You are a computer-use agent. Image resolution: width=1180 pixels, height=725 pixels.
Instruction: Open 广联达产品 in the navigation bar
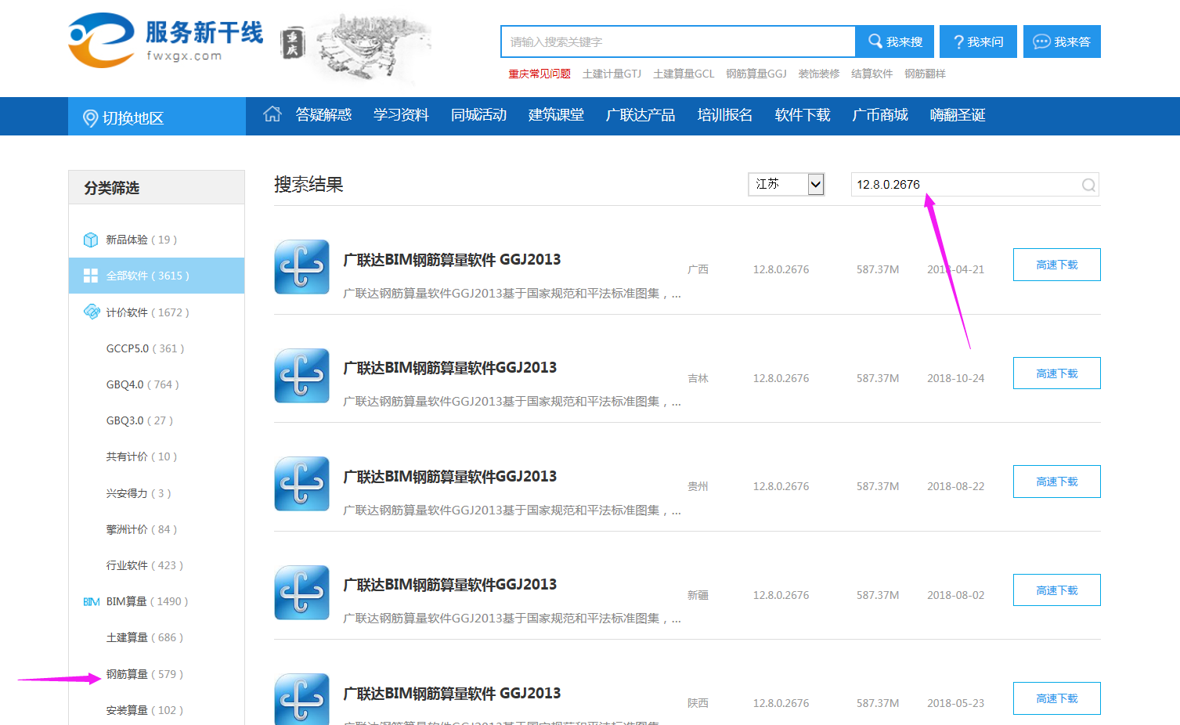[x=641, y=115]
